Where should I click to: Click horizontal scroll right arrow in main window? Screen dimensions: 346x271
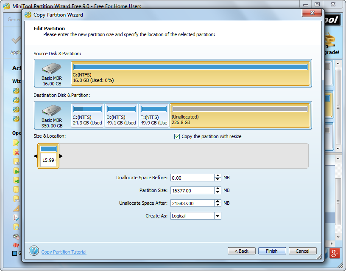click(x=331, y=243)
